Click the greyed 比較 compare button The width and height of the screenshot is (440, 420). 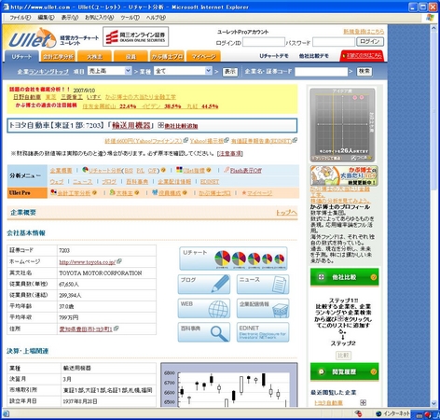[x=343, y=356]
